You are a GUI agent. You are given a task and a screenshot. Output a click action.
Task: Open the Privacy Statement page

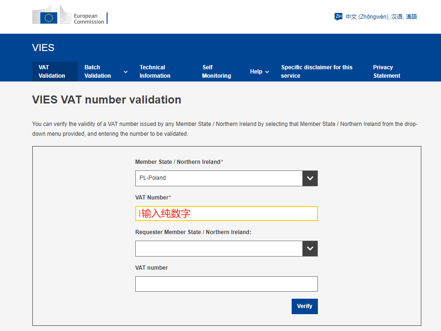pyautogui.click(x=386, y=72)
